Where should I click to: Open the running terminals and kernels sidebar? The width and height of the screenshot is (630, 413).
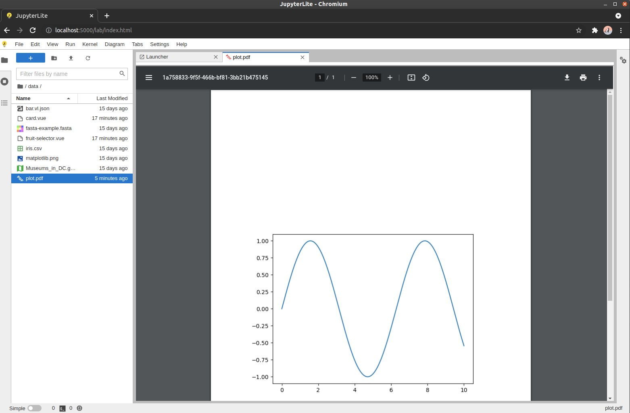point(5,81)
